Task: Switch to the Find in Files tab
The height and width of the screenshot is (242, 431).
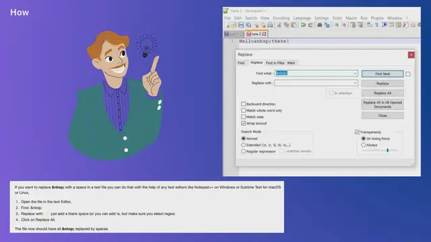Action: click(275, 63)
